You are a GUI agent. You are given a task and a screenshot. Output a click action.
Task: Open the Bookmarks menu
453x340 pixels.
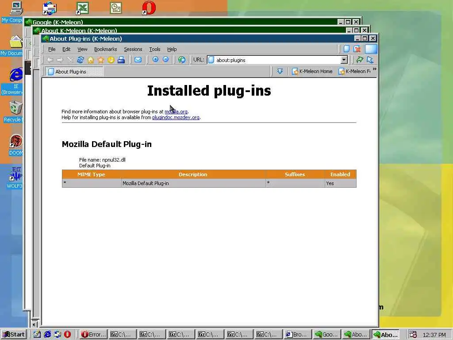(x=105, y=49)
